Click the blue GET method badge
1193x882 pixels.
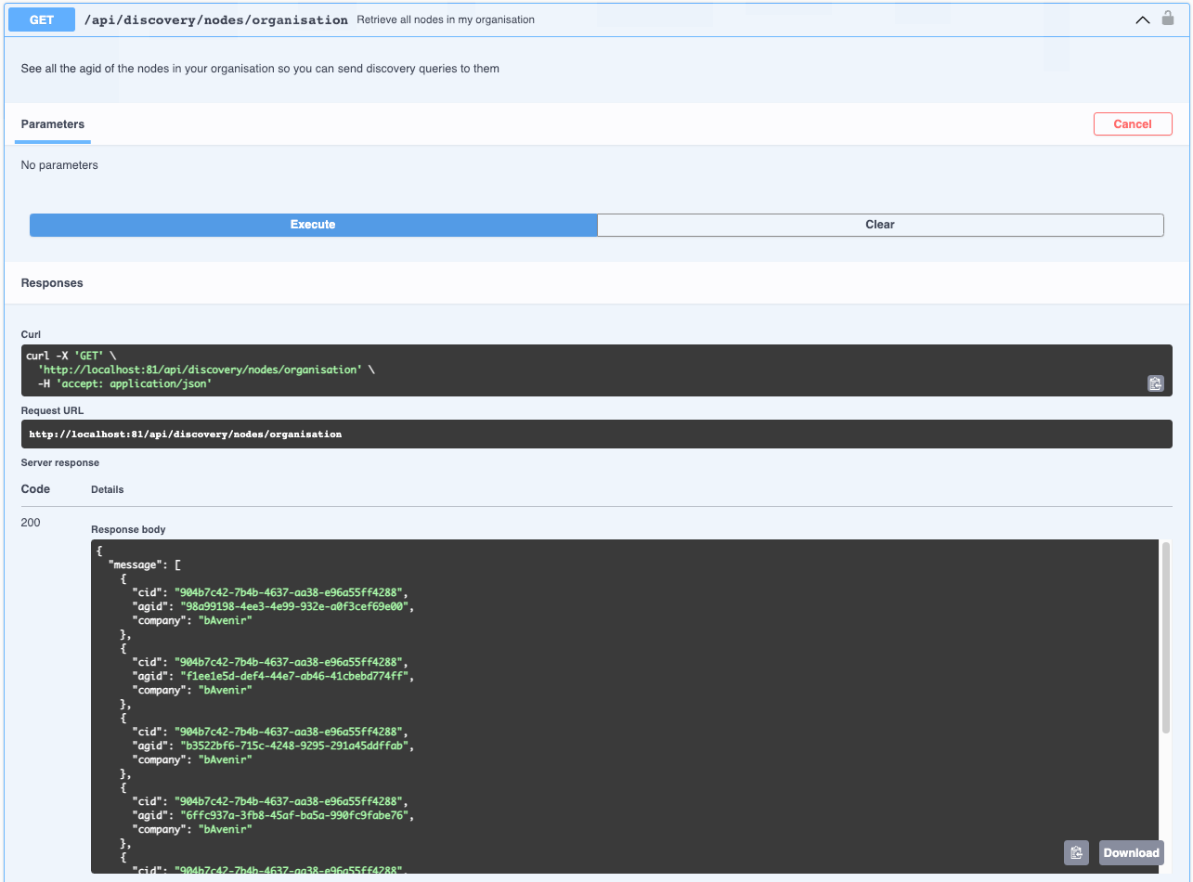click(42, 19)
